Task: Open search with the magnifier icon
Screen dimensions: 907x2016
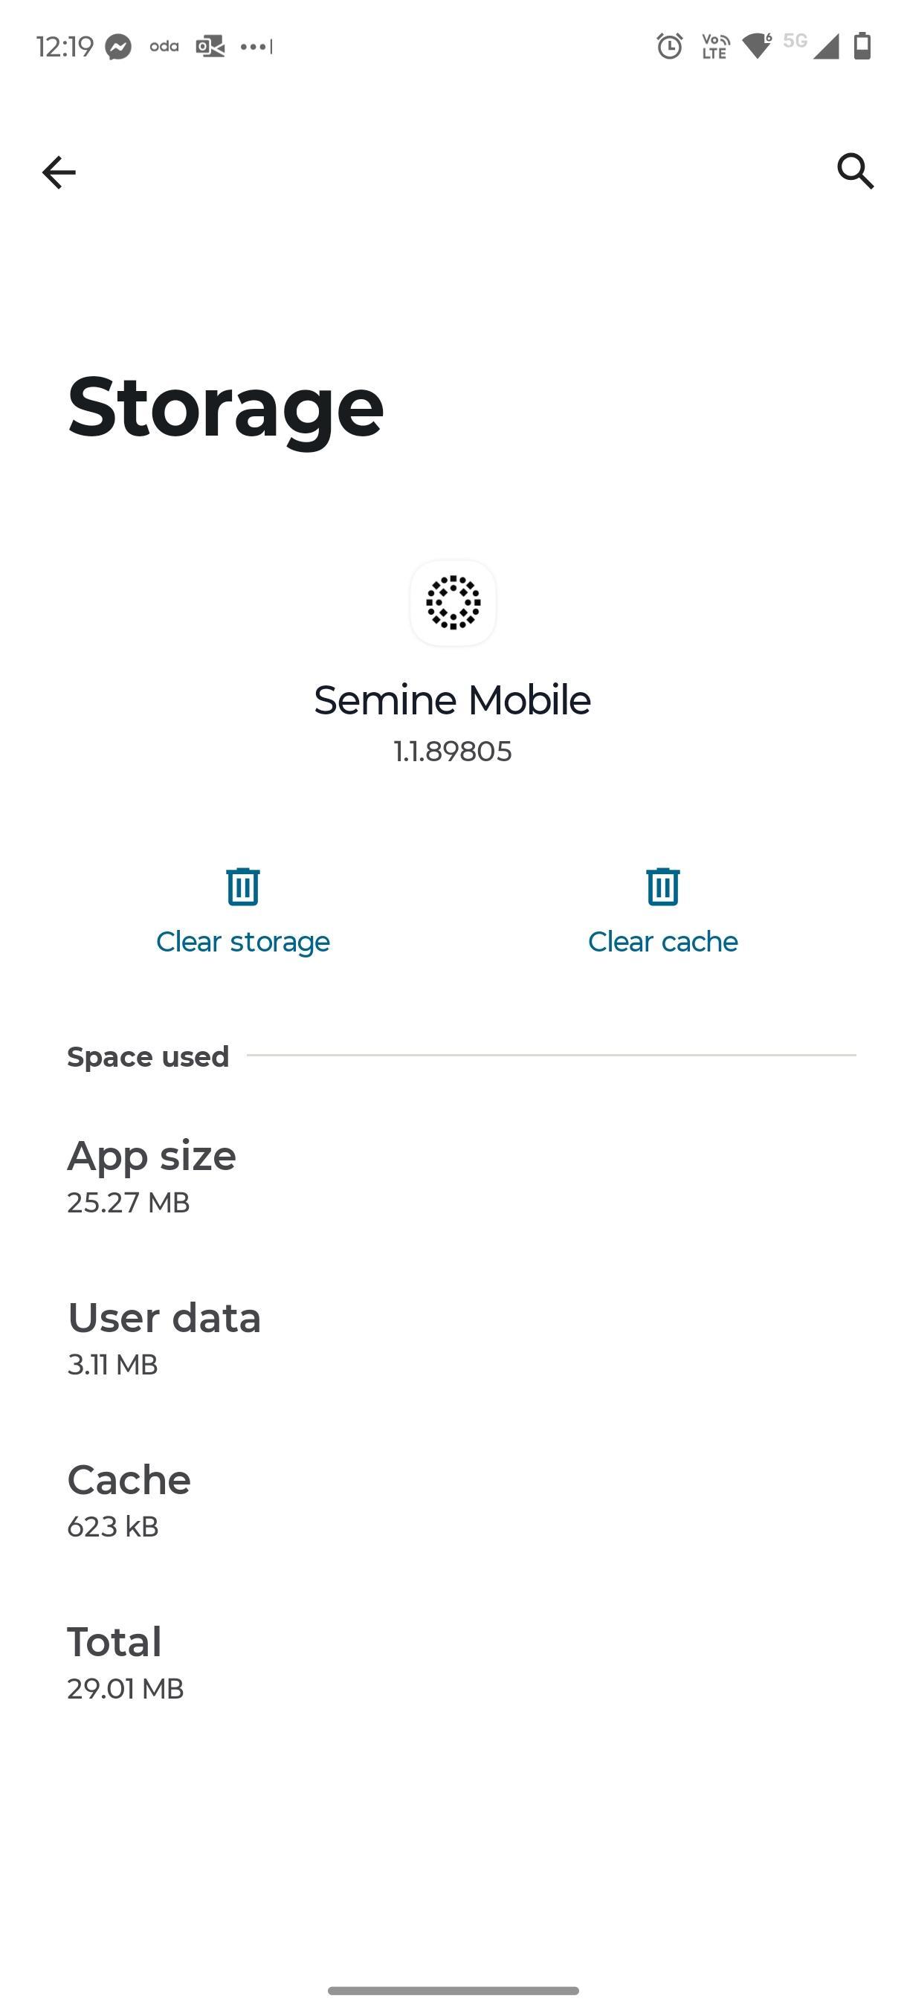Action: click(x=853, y=172)
